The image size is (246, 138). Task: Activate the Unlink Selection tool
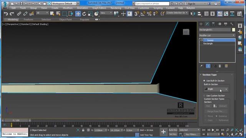point(25,14)
